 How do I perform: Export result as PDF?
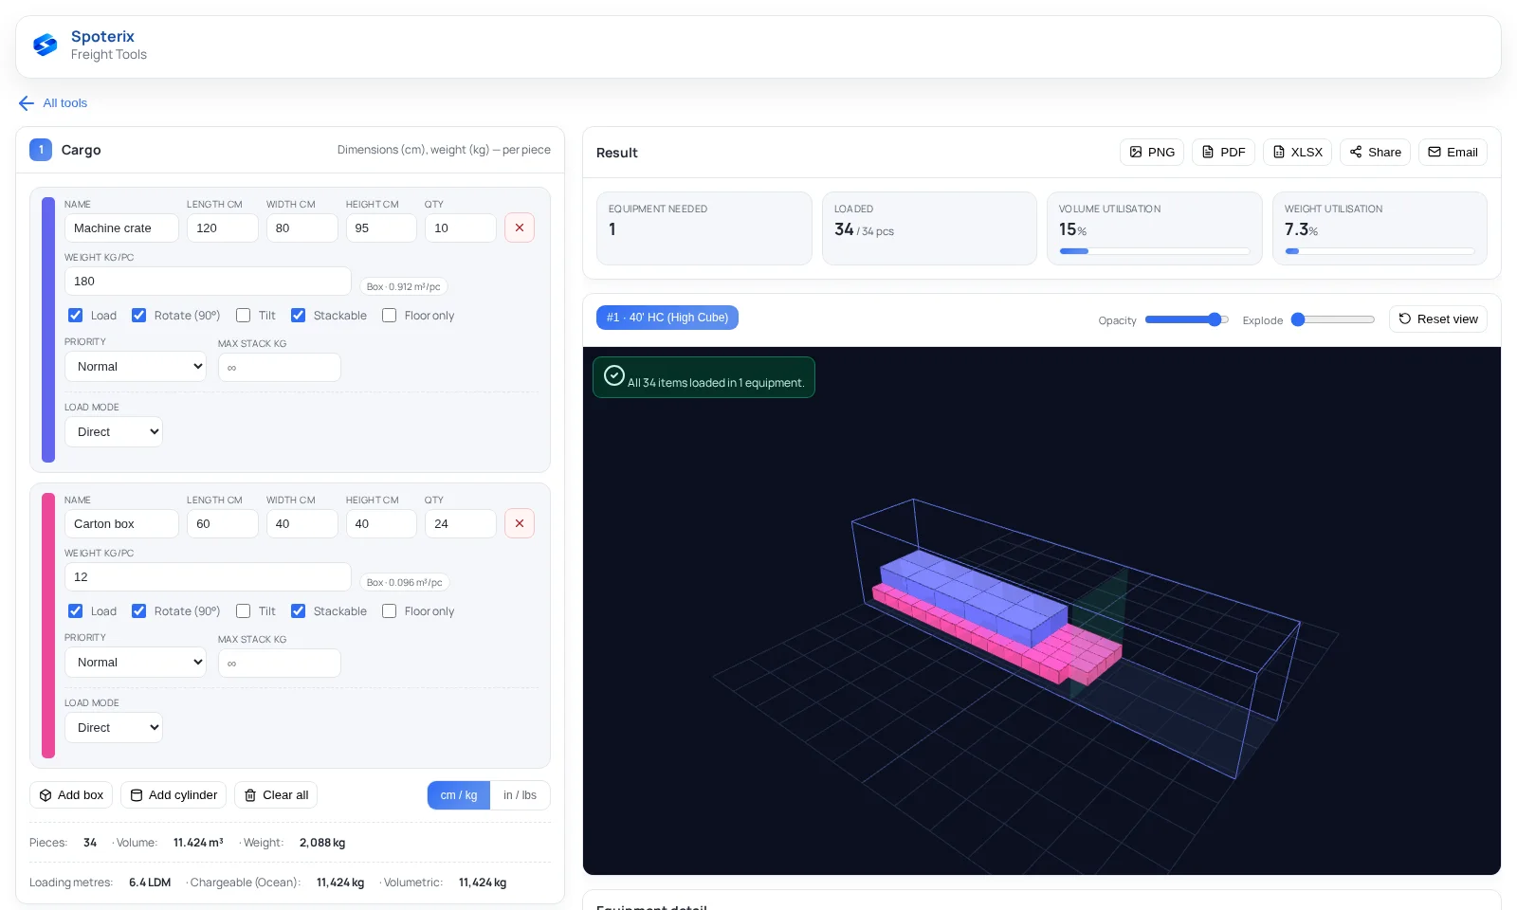point(1223,152)
